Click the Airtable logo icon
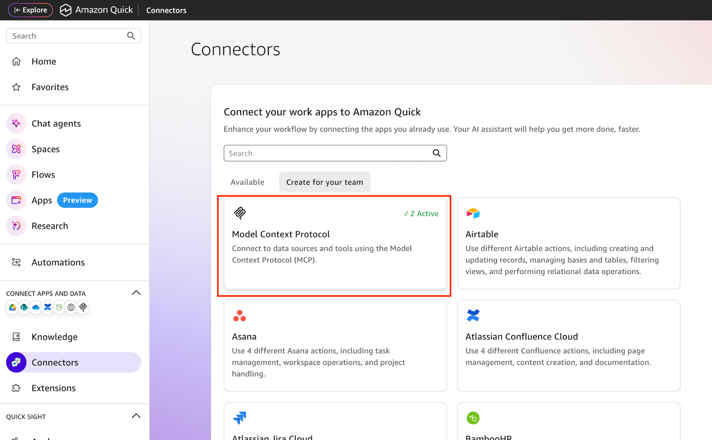712x440 pixels. [473, 213]
